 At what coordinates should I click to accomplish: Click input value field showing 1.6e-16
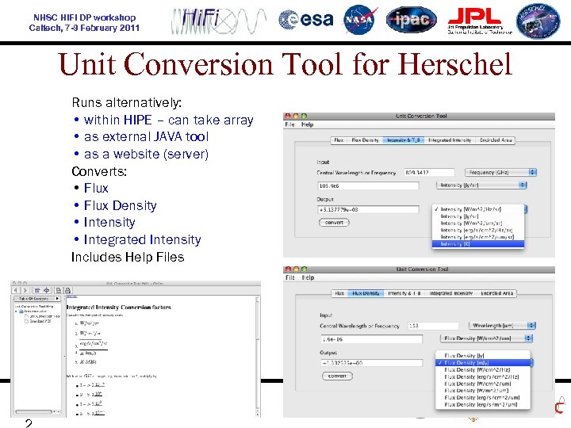pos(371,339)
